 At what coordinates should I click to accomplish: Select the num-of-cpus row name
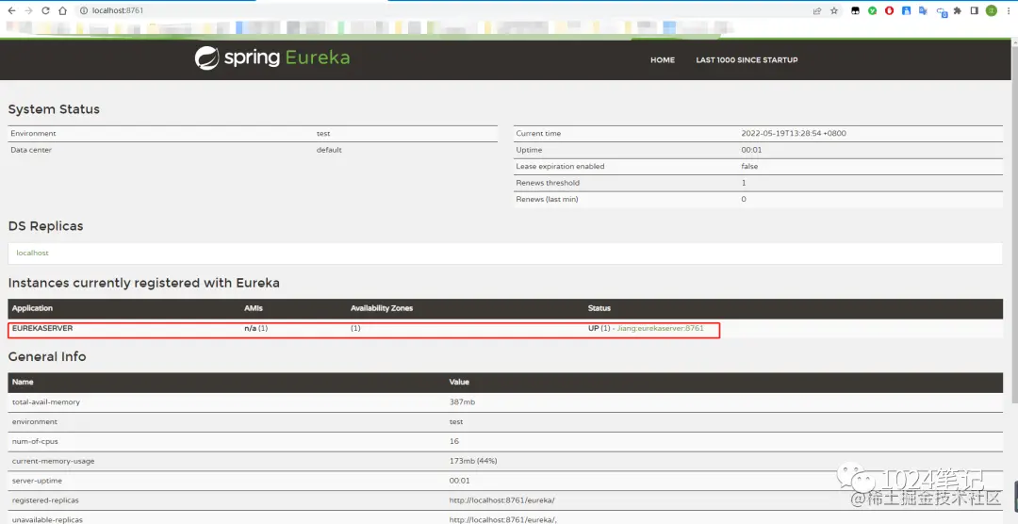[x=35, y=442]
